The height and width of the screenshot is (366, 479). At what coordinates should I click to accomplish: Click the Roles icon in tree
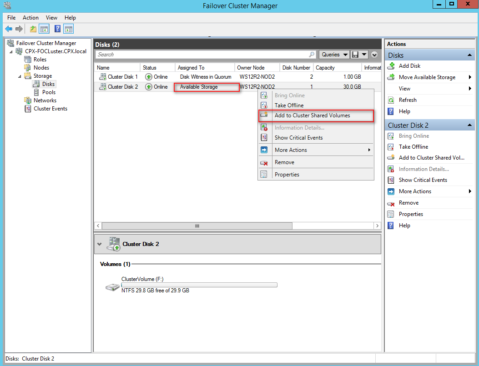coord(27,60)
